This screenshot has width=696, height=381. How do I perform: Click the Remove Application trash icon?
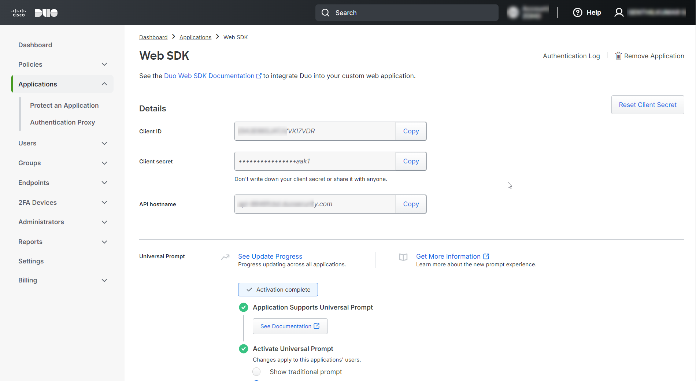(618, 56)
